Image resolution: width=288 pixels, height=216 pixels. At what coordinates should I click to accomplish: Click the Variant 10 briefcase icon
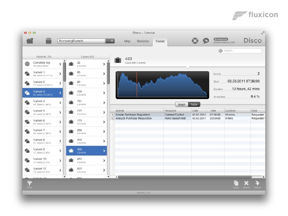pos(27,160)
